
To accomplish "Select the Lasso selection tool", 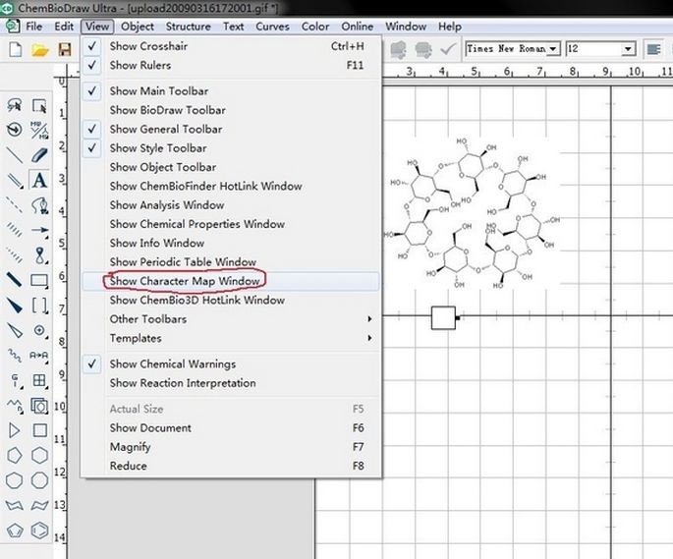I will [14, 105].
